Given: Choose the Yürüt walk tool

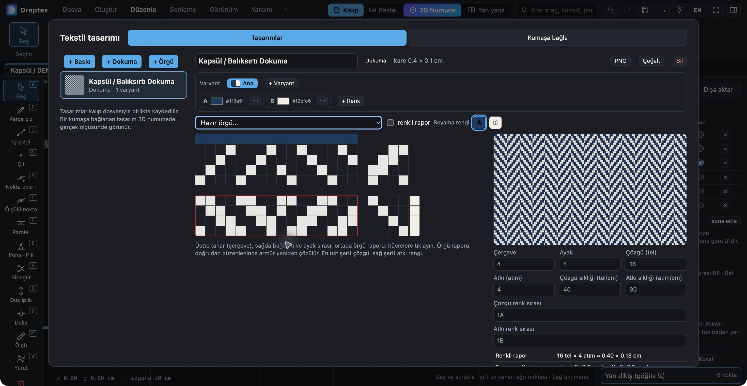Looking at the screenshot, I should (21, 362).
